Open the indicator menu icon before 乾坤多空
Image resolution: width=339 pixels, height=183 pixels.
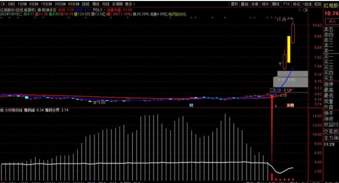(39, 10)
